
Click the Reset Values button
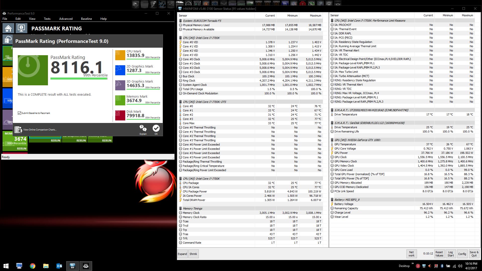439,254
